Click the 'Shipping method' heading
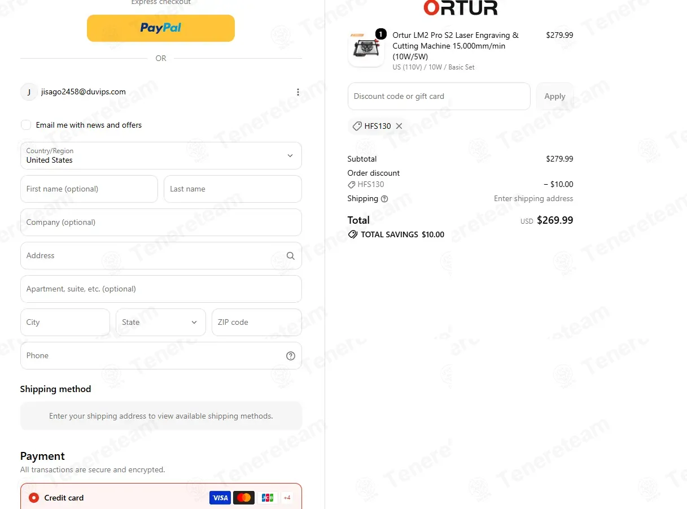The image size is (687, 509). [55, 389]
